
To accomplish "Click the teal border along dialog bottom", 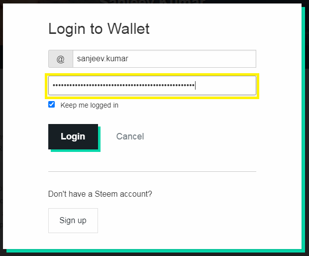I will coord(156,251).
